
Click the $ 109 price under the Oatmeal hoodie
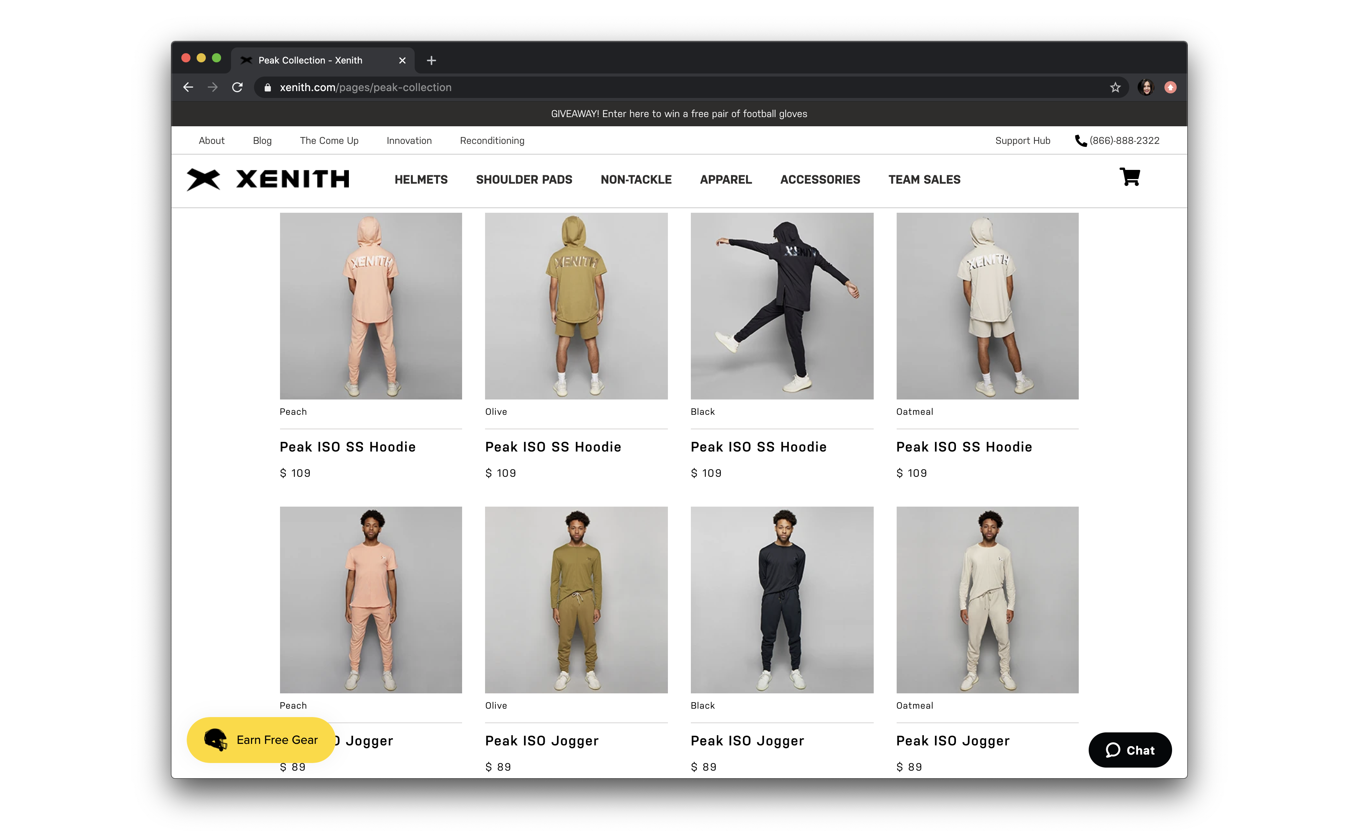[x=912, y=473]
